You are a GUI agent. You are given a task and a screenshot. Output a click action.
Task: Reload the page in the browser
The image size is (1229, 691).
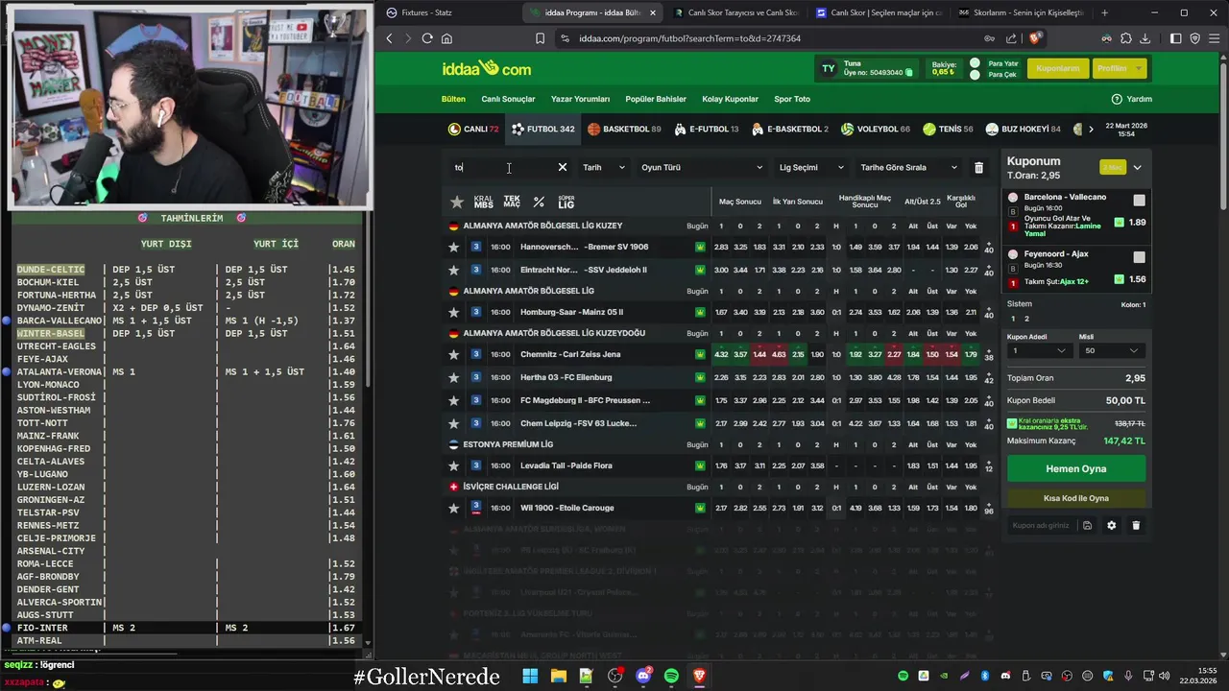point(427,38)
